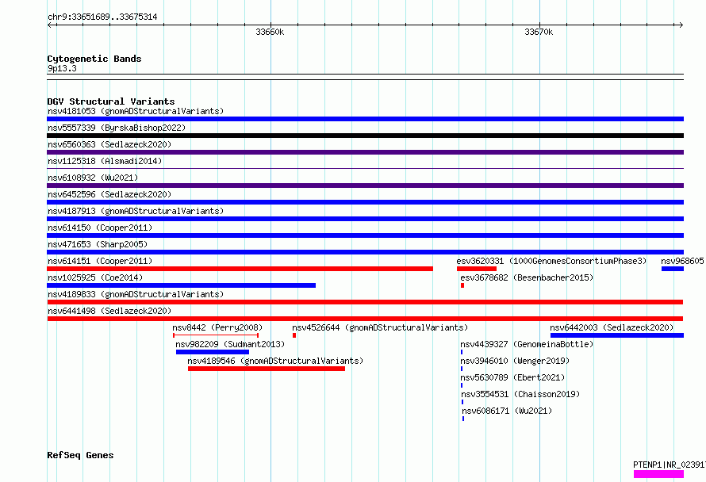
Task: Select nsv4187913 gnomAD variant label
Action: tap(136, 211)
